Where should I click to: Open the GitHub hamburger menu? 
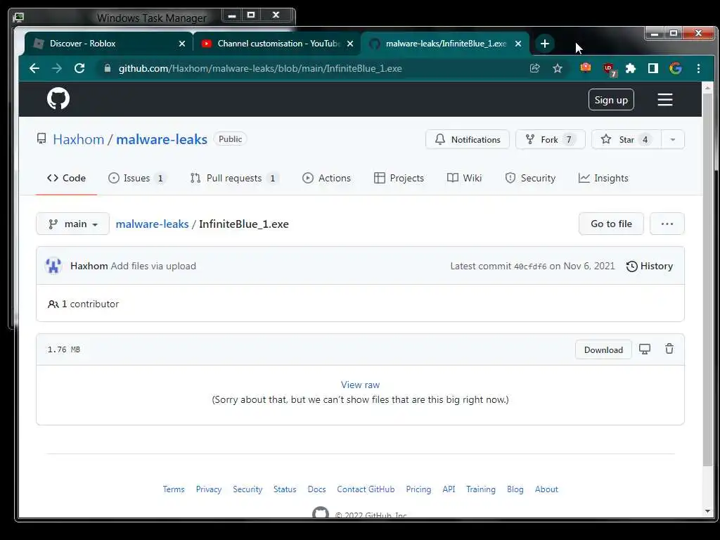tap(665, 100)
